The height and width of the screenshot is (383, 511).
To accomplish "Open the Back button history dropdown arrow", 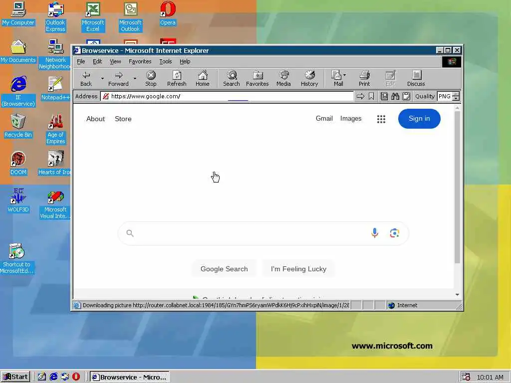I will pyautogui.click(x=102, y=78).
